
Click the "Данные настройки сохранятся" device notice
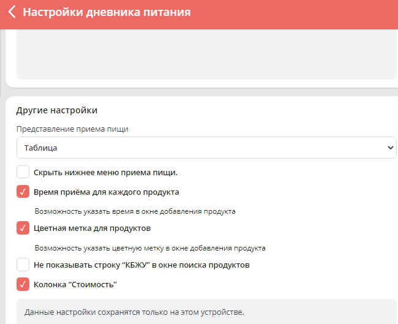(x=134, y=312)
